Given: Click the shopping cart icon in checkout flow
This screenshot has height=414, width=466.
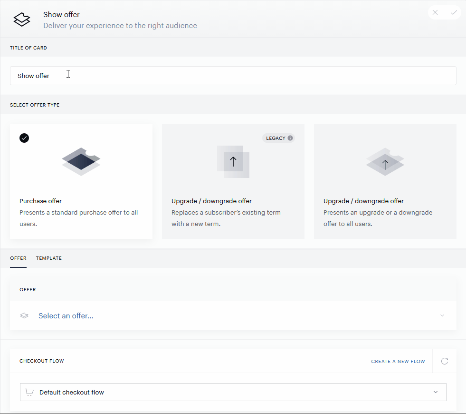Looking at the screenshot, I should click(x=29, y=392).
